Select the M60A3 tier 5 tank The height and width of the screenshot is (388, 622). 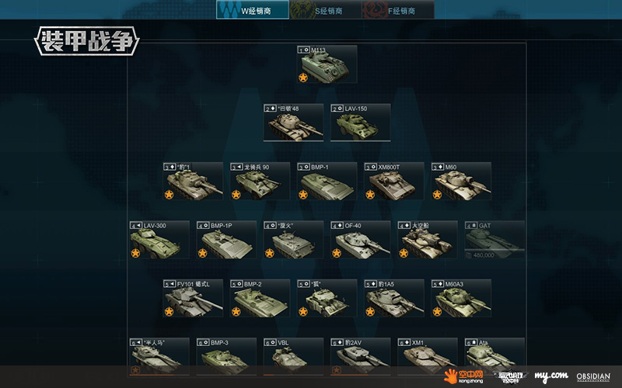click(x=461, y=298)
